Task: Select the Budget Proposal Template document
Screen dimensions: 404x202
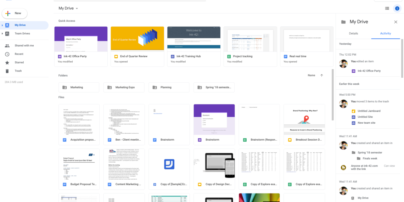Action: coord(79,169)
